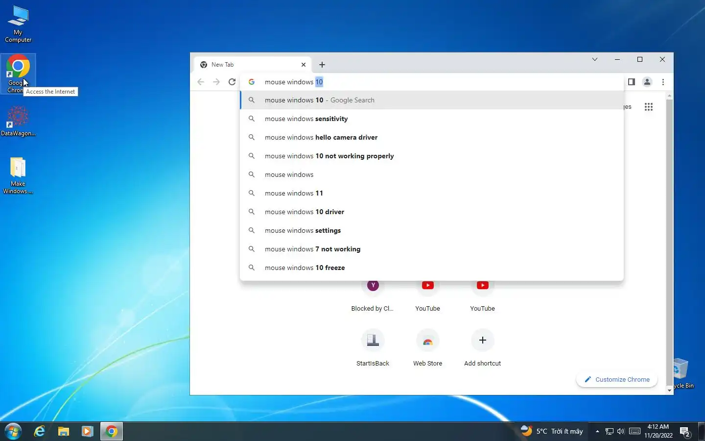Open the Chrome profile avatar

click(647, 82)
